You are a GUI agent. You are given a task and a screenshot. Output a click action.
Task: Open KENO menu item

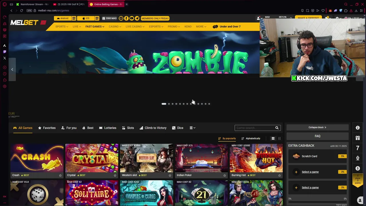point(188,27)
